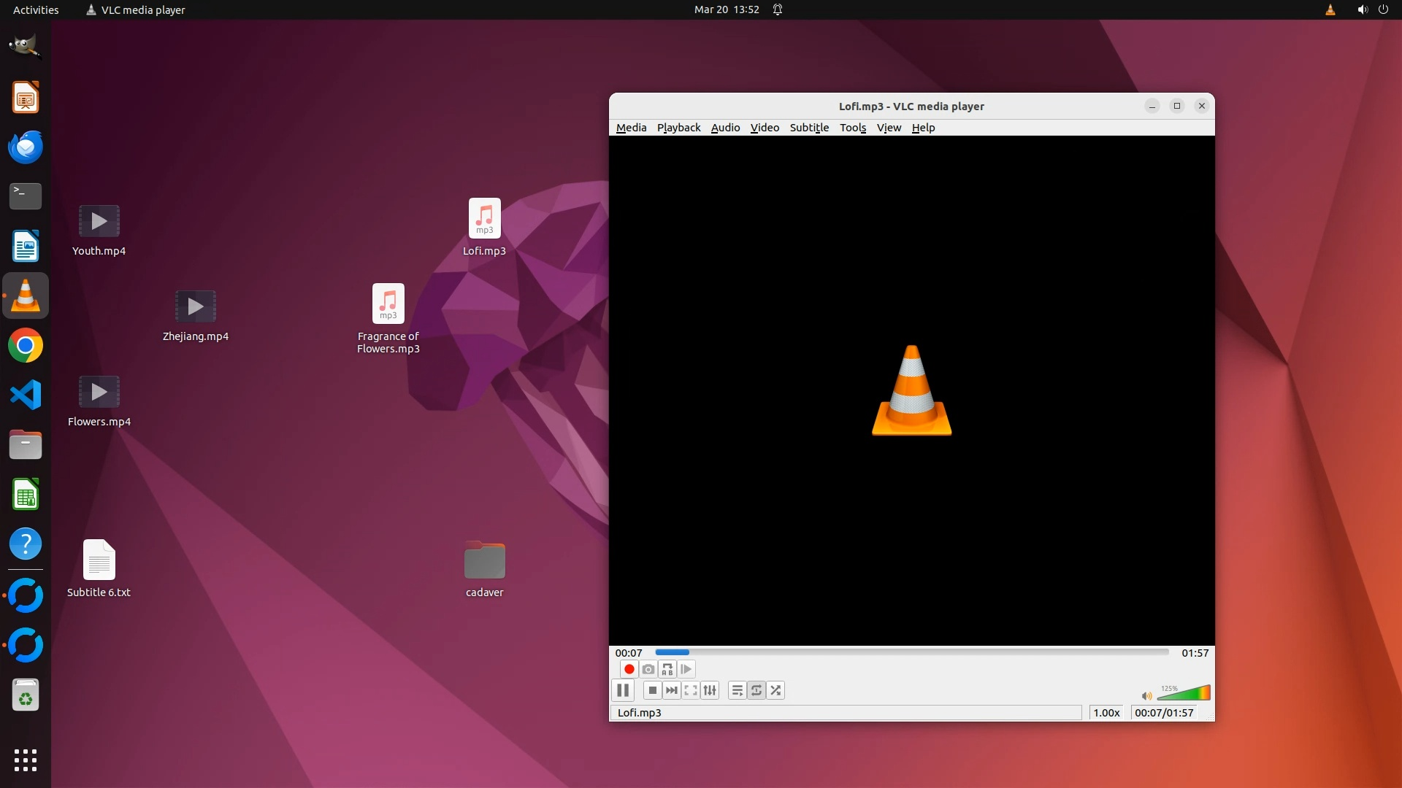Viewport: 1402px width, 788px height.
Task: Pause the Lofi.mp3 playback
Action: point(623,690)
